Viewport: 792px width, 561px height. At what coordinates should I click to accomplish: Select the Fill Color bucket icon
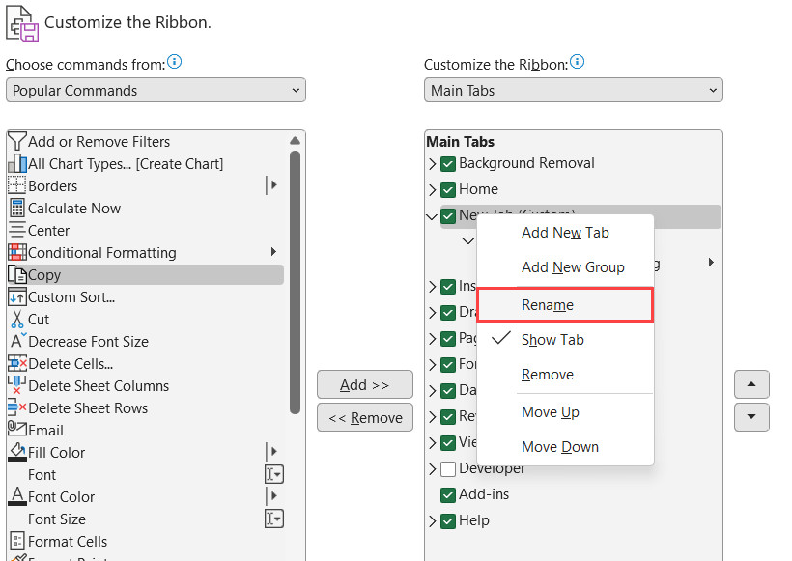[16, 452]
